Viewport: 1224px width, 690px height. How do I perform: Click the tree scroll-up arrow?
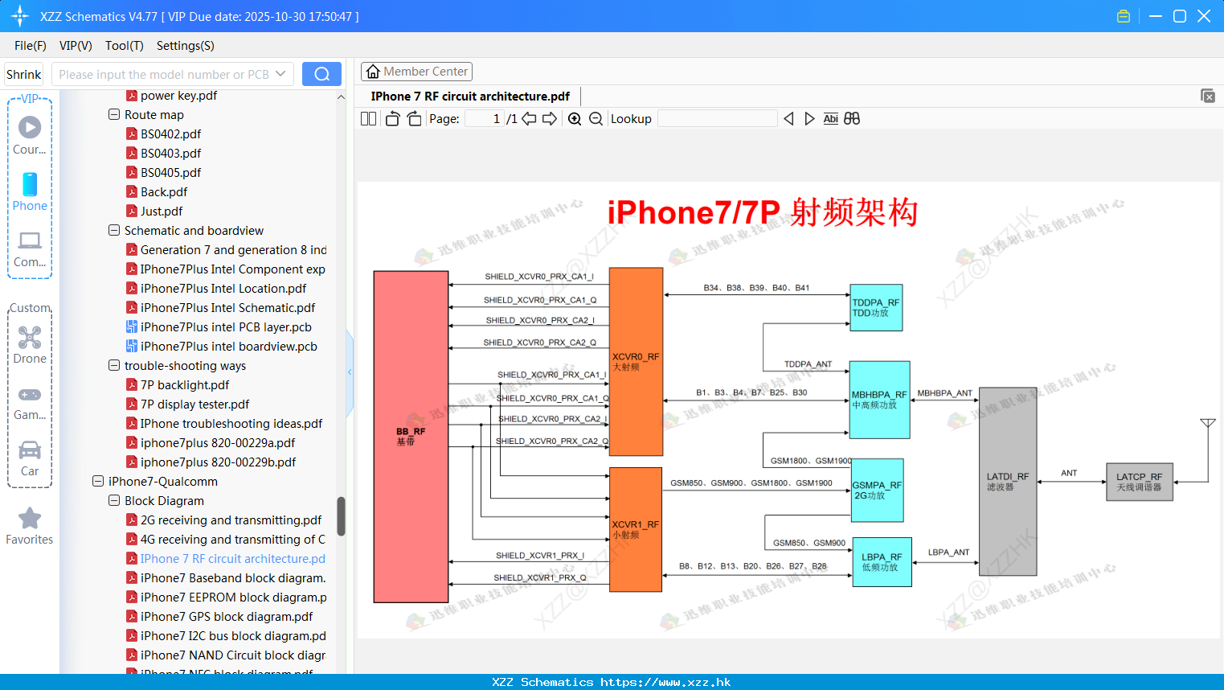coord(341,97)
